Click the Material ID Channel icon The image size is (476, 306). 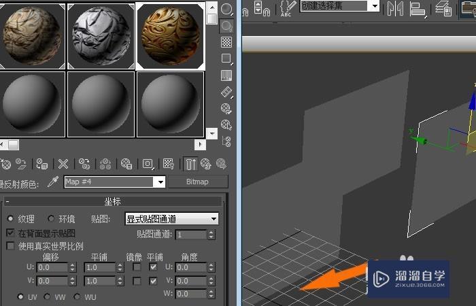[148, 164]
